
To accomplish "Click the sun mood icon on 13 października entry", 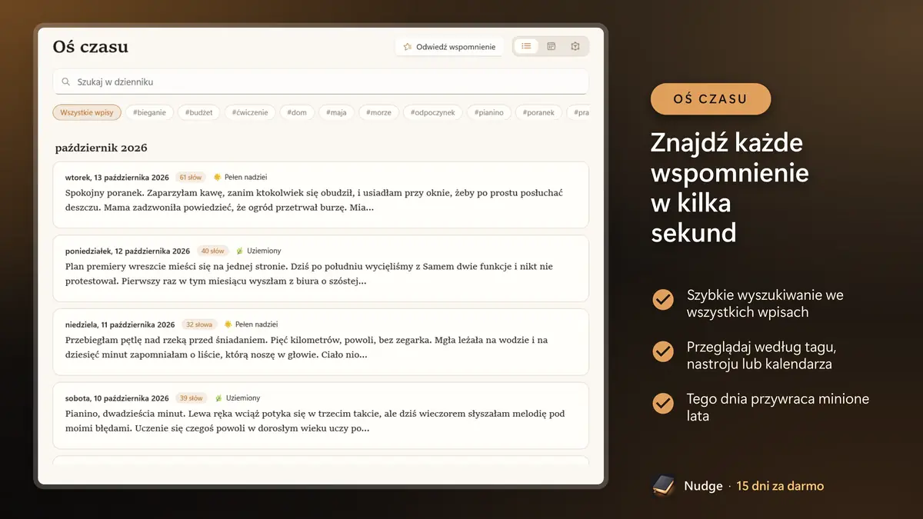I will [218, 178].
